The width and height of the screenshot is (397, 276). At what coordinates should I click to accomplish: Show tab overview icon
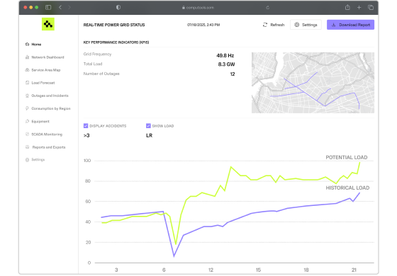371,8
